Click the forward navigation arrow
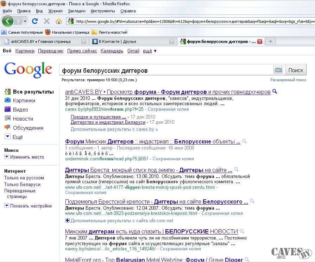This screenshot has height=262, width=315. [18, 21]
